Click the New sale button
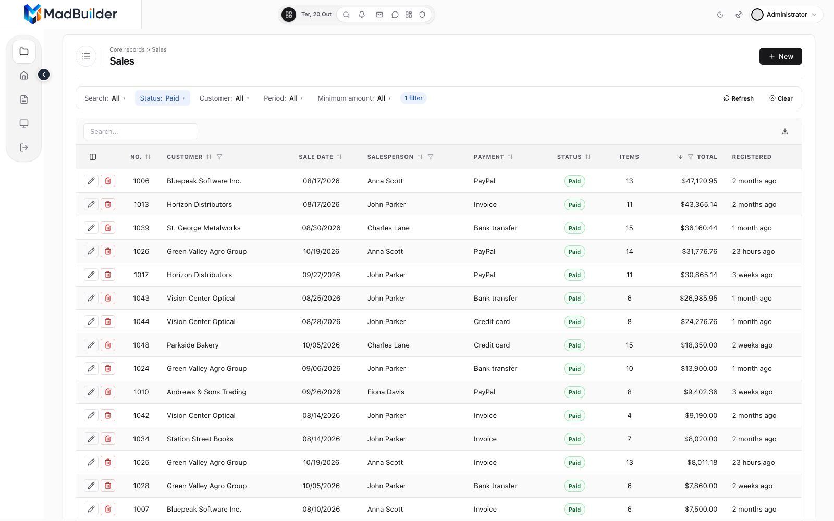Screen dimensions: 834x521 click(x=781, y=56)
